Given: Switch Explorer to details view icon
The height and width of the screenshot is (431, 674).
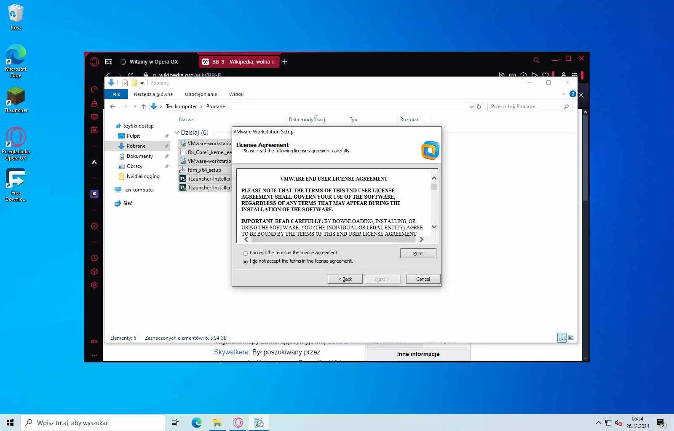Looking at the screenshot, I should coord(562,338).
